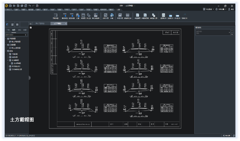Open the 项目管理 menu button
Screen dimensions: 240x141
tap(208, 9)
